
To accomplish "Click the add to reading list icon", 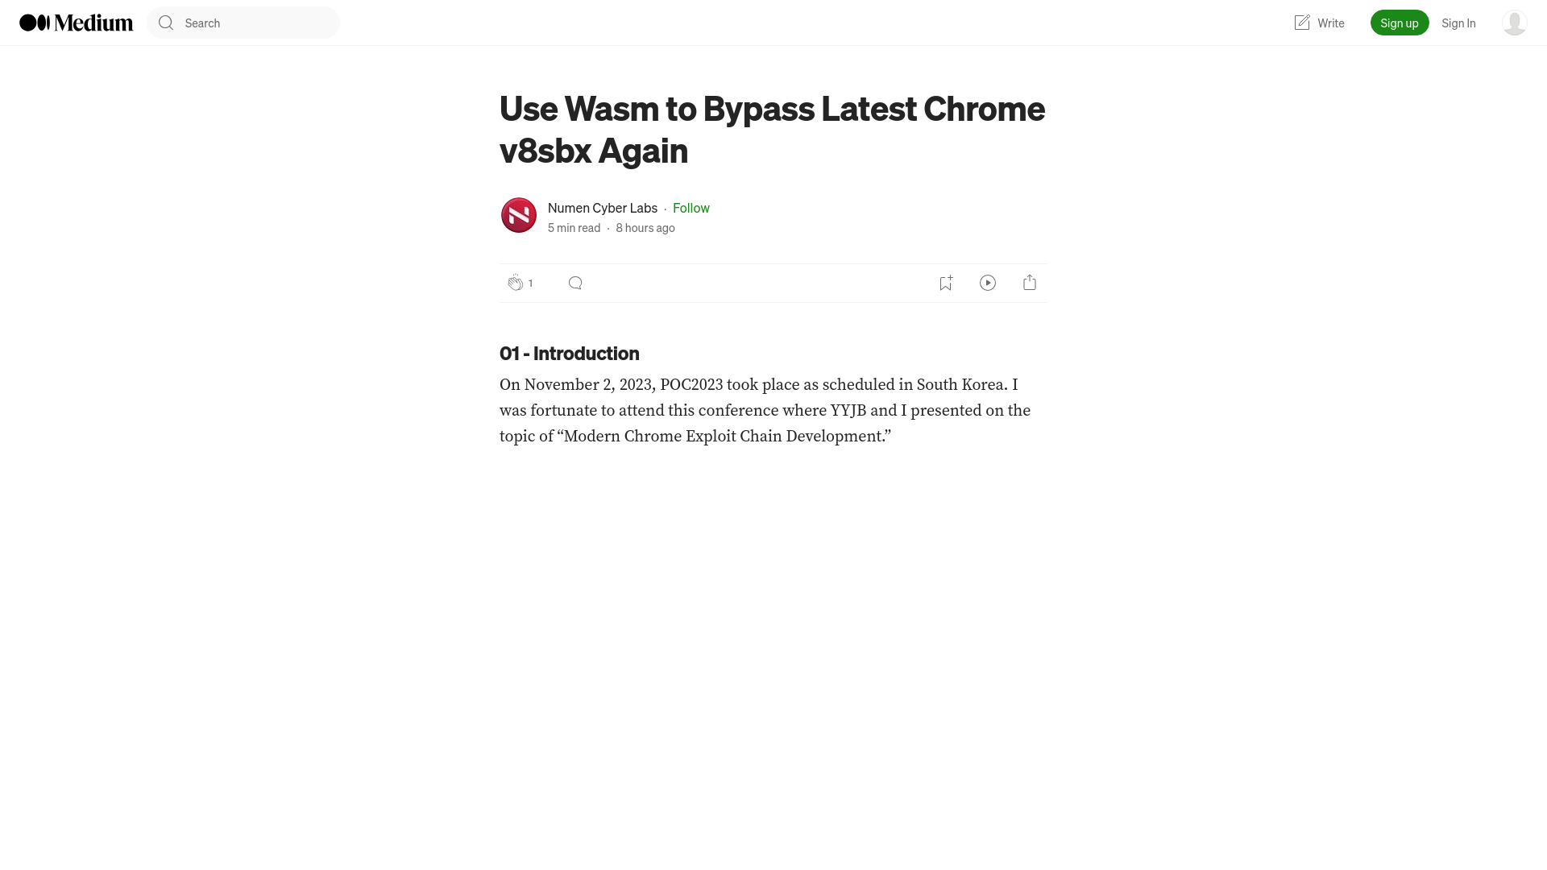I will (944, 283).
